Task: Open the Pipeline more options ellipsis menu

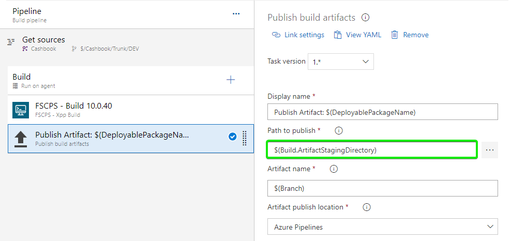Action: click(x=236, y=14)
